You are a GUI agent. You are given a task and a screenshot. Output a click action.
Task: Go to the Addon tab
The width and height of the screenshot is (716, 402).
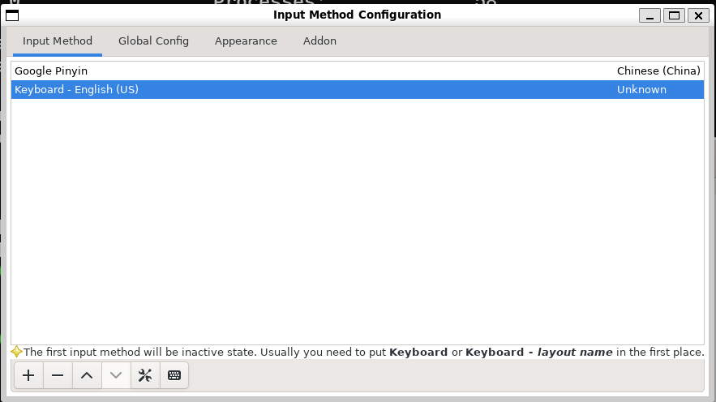[319, 41]
